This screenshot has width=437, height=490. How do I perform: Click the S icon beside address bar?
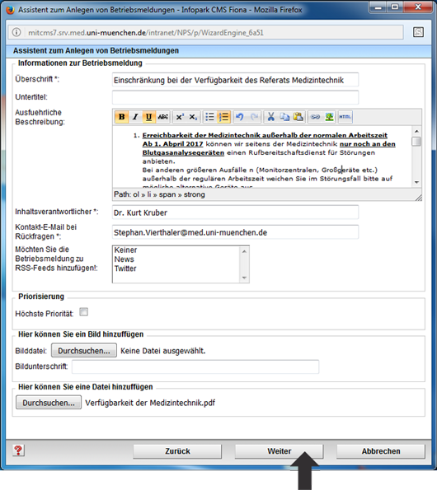click(418, 32)
